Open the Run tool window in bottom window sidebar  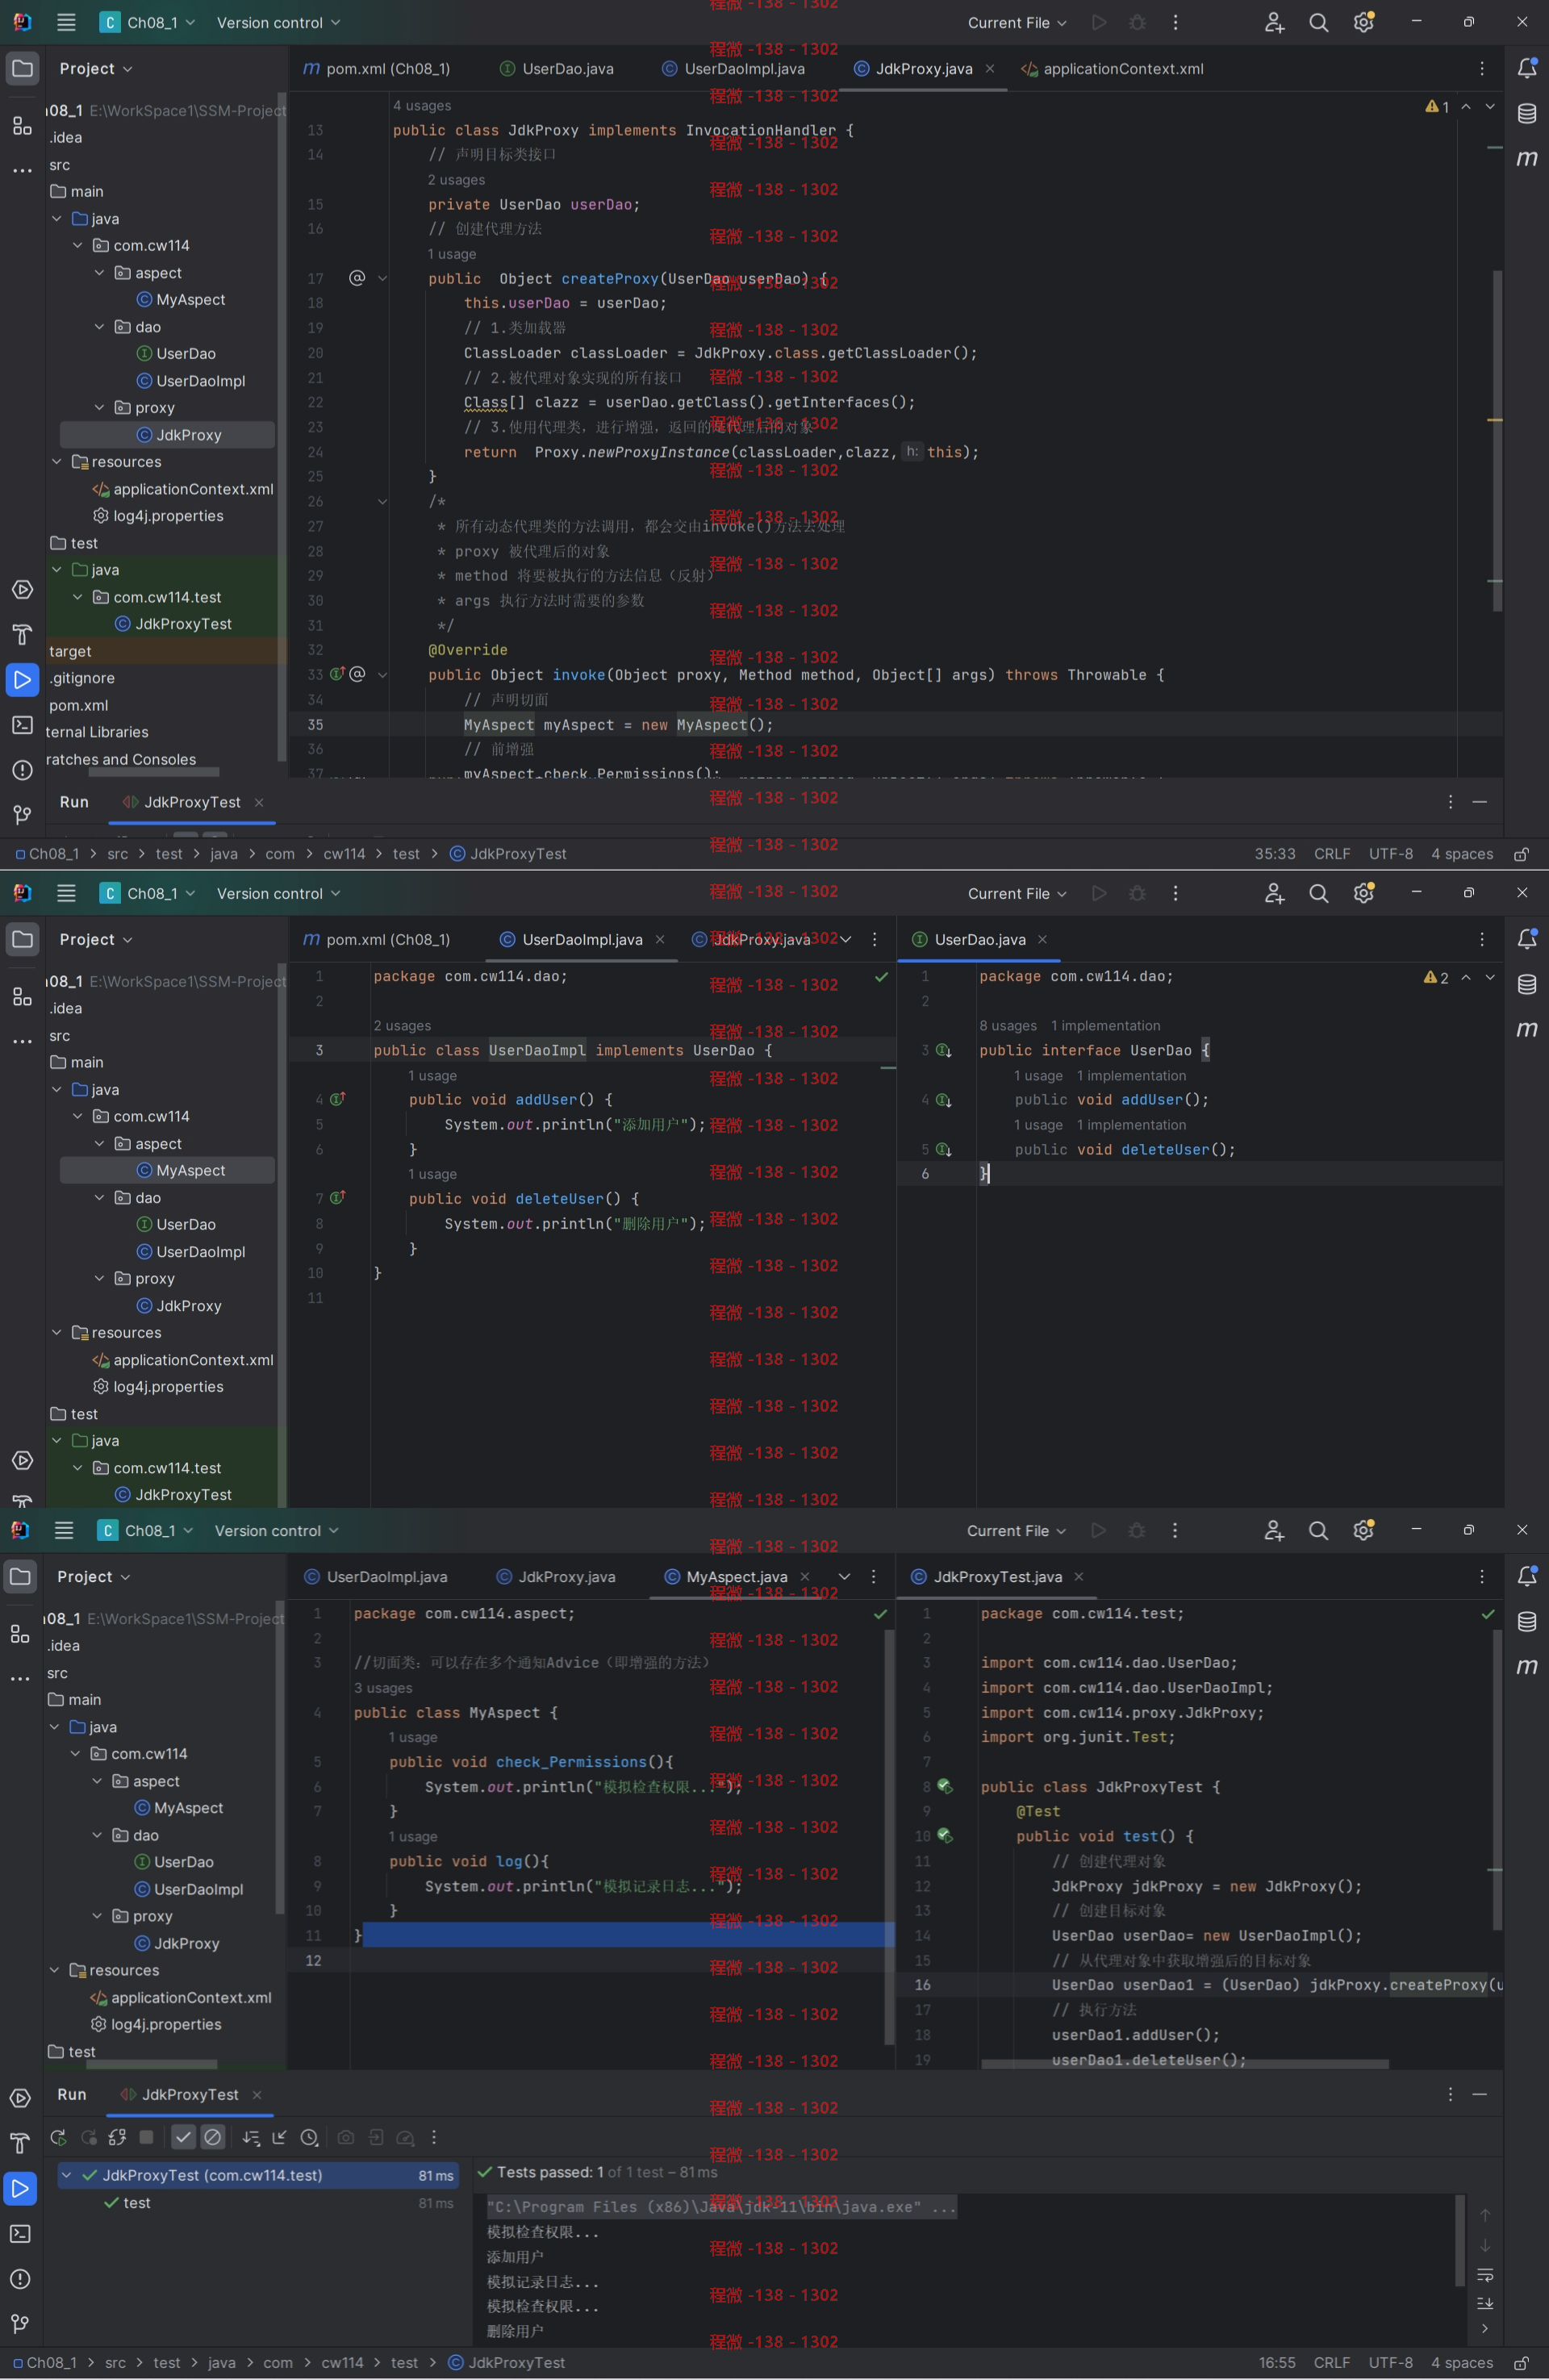tap(20, 2189)
